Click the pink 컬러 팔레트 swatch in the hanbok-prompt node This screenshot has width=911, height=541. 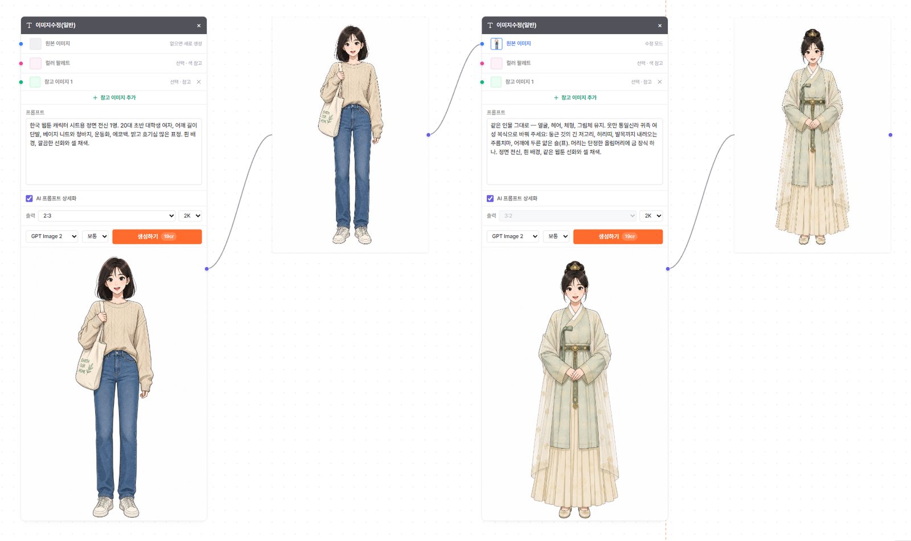click(496, 63)
